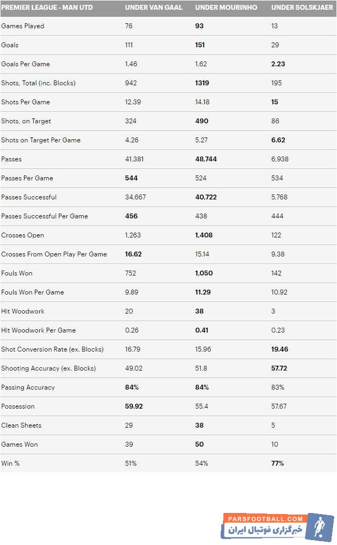Click Mourinho's 48,744 passes value
The image size is (337, 545).
pyautogui.click(x=205, y=159)
